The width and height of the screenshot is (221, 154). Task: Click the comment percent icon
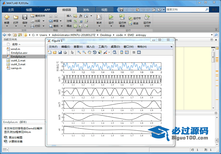[75, 21]
